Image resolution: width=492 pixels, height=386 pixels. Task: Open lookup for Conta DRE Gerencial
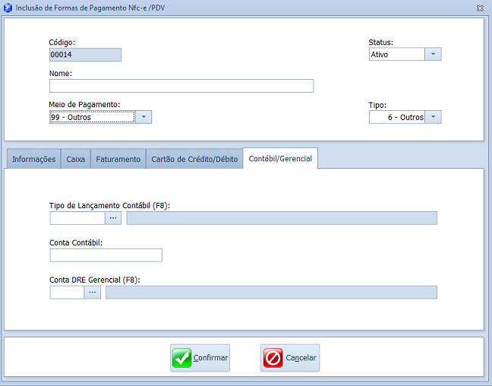tap(92, 292)
